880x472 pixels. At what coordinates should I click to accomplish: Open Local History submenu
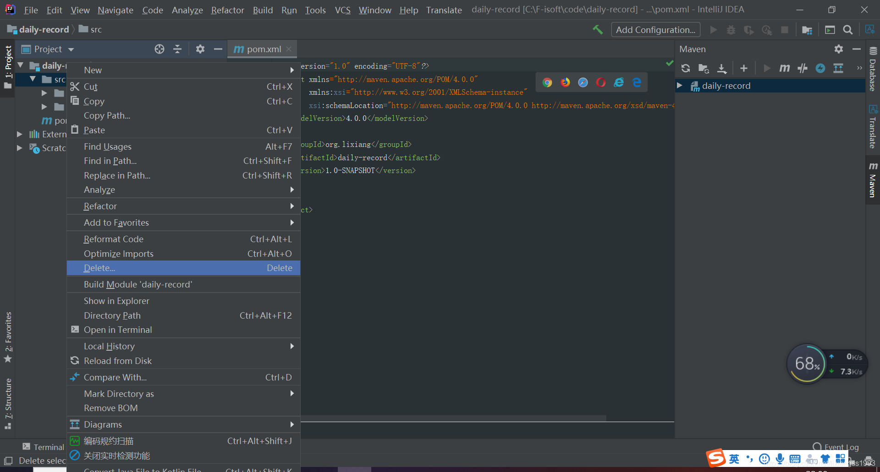coord(183,346)
